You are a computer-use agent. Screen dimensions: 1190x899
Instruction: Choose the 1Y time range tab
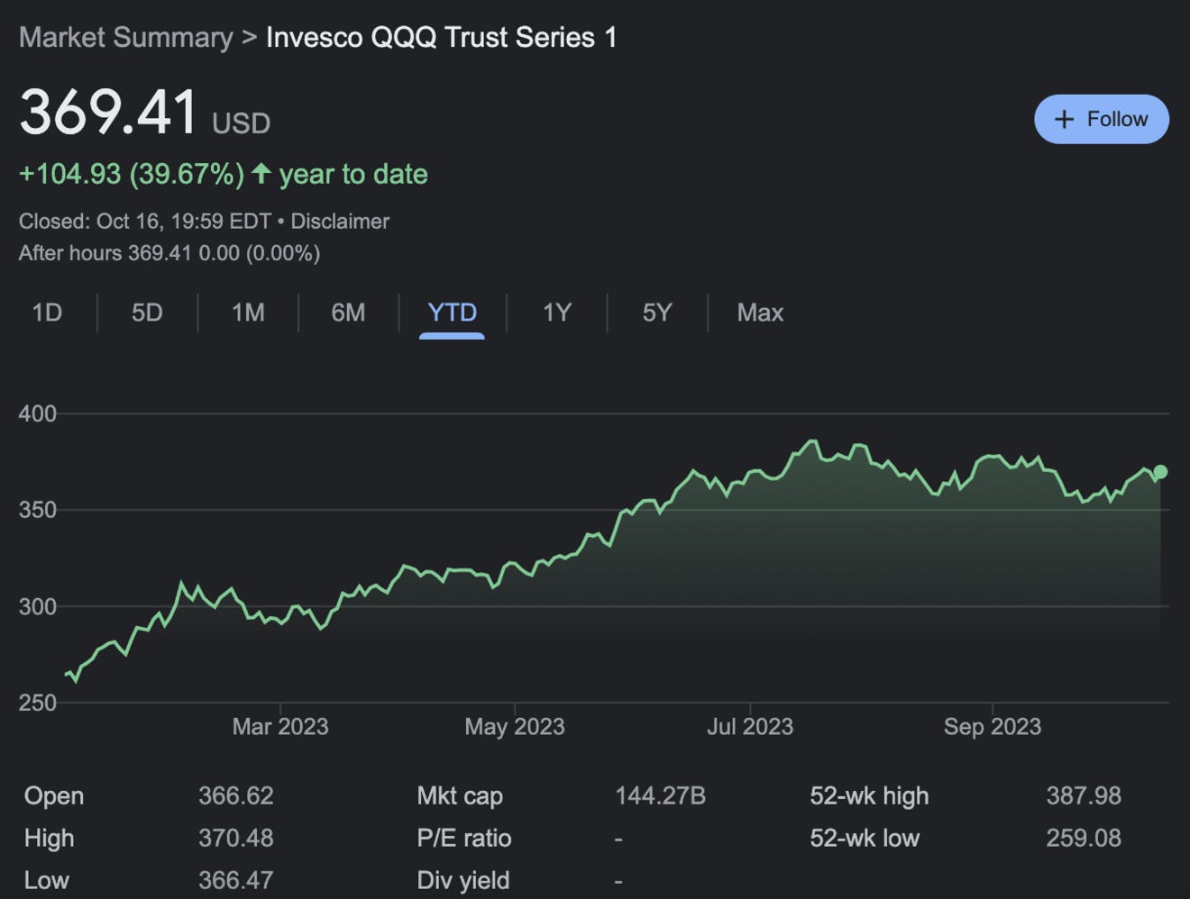557,313
